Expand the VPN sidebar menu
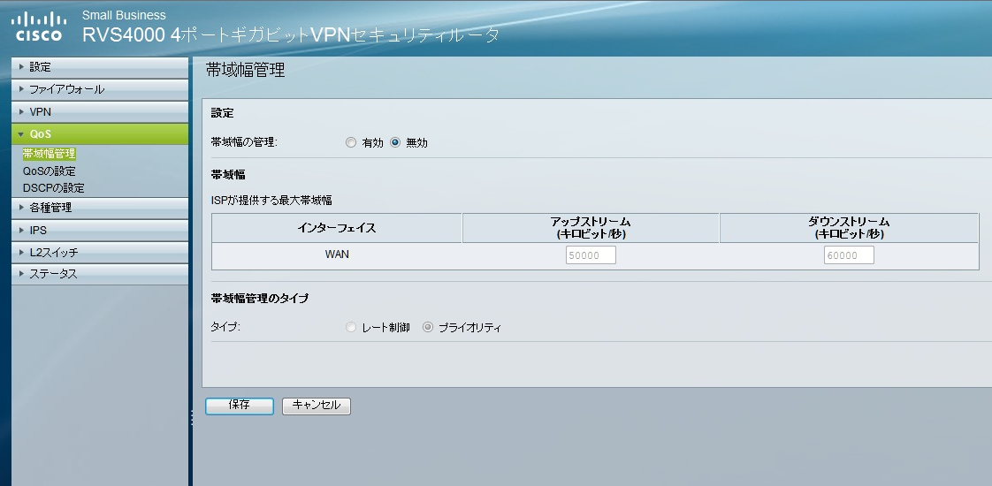Image resolution: width=992 pixels, height=486 pixels. [100, 112]
